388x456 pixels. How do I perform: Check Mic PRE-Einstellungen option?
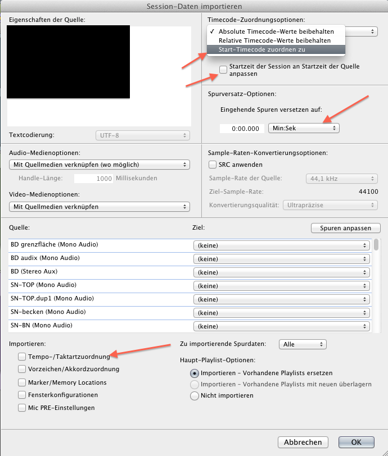coord(22,408)
